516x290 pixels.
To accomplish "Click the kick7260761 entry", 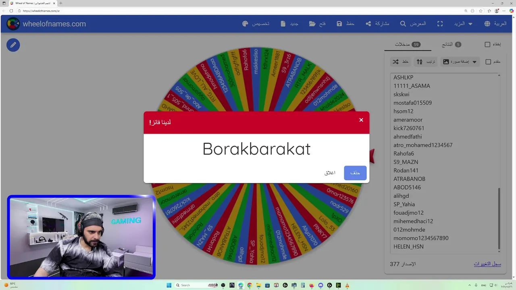I will click(x=409, y=128).
